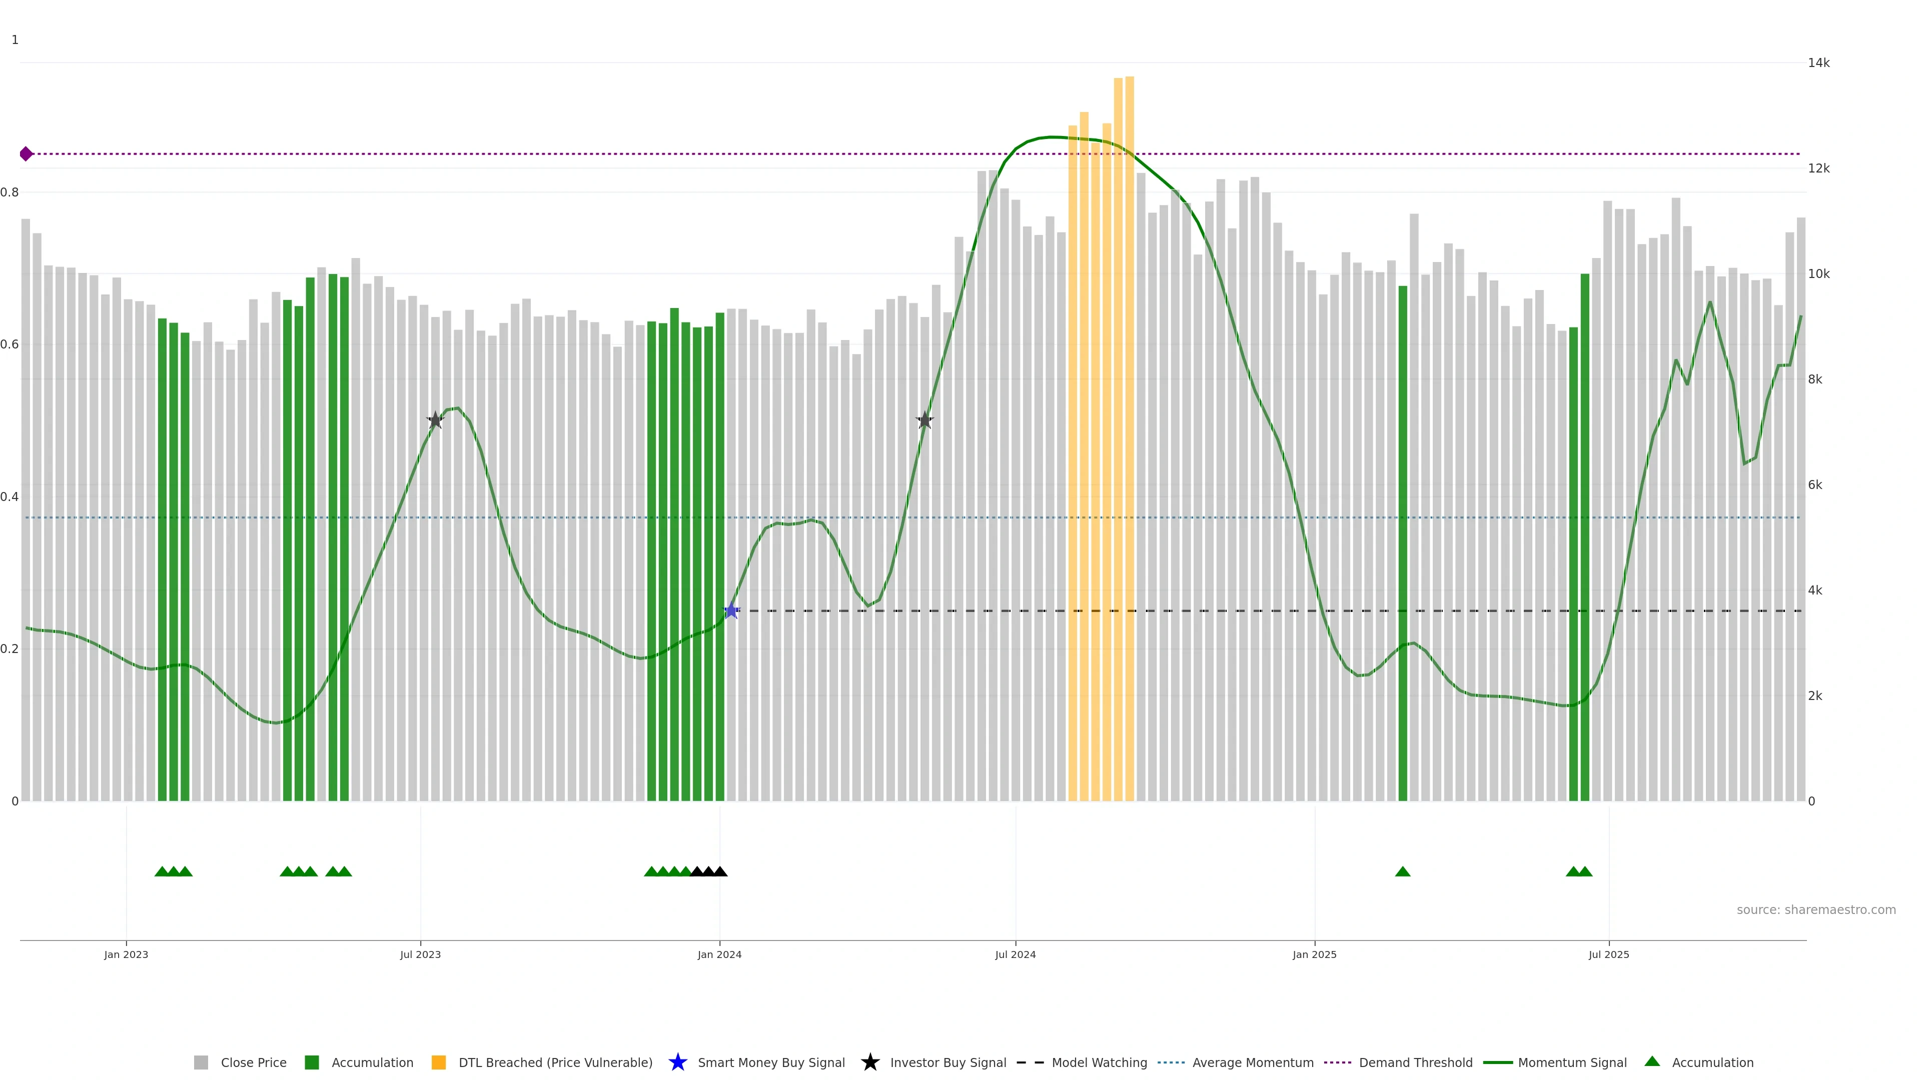Click the Jan 2024 x-axis label
This screenshot has height=1080, width=1921.
coord(719,954)
